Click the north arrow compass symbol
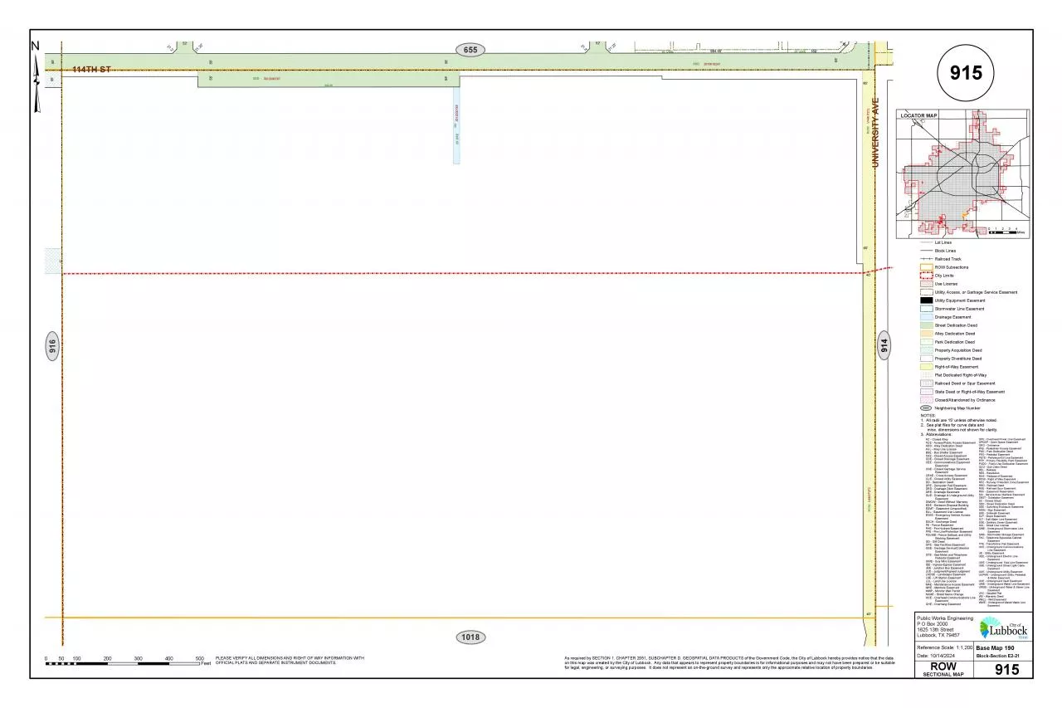The width and height of the screenshot is (1062, 708). click(37, 76)
